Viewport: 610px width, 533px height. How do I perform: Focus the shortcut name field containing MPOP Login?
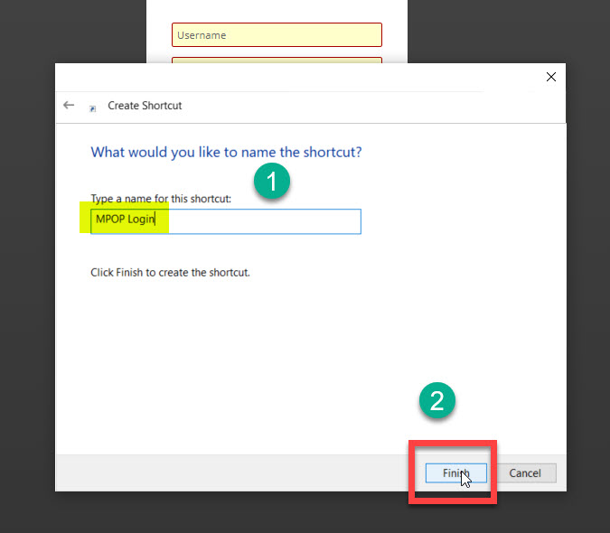pyautogui.click(x=226, y=221)
